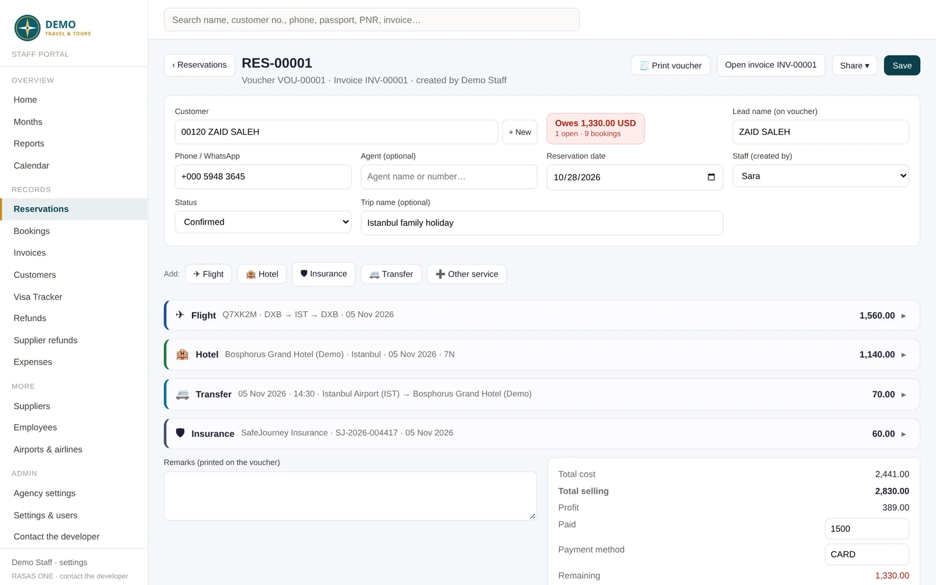
Task: Add an Other service
Action: [467, 274]
